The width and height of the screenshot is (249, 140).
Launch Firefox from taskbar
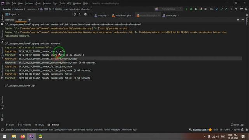tap(23, 136)
